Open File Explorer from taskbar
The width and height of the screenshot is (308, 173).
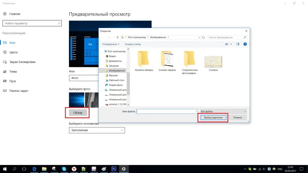[44, 169]
